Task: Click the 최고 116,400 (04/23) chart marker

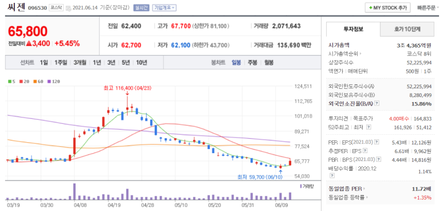Action: pyautogui.click(x=127, y=88)
